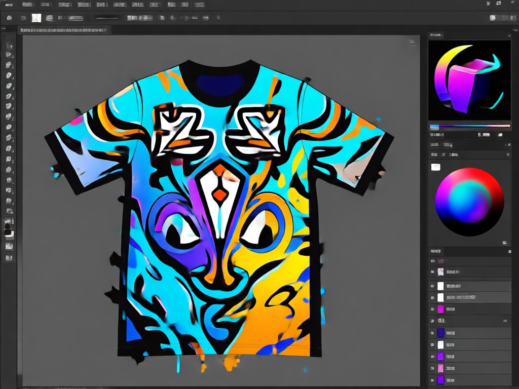Image resolution: width=519 pixels, height=389 pixels.
Task: Hide the layer with the solid pink thumbnail
Action: (432, 368)
